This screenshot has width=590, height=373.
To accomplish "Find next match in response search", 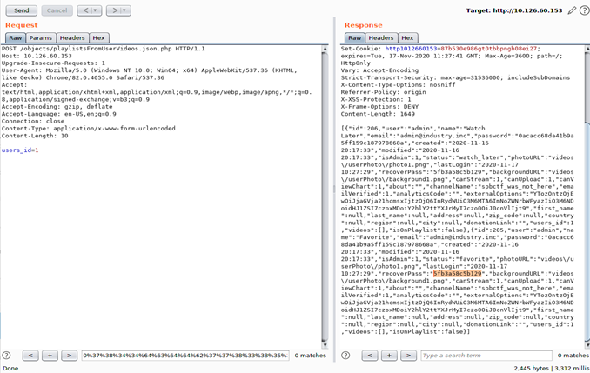I will [x=408, y=356].
